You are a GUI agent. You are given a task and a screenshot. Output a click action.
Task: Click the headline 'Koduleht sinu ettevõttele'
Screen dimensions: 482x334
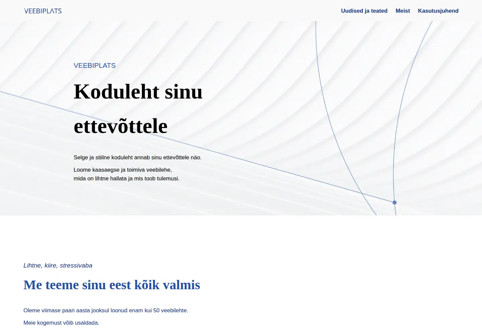coord(138,109)
